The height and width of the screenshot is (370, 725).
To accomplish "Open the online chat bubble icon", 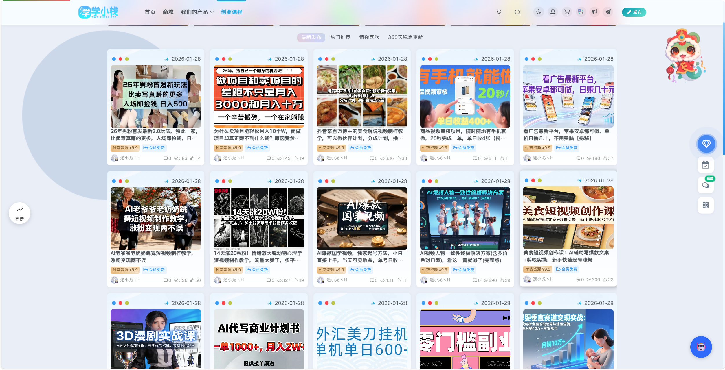I will tap(705, 185).
